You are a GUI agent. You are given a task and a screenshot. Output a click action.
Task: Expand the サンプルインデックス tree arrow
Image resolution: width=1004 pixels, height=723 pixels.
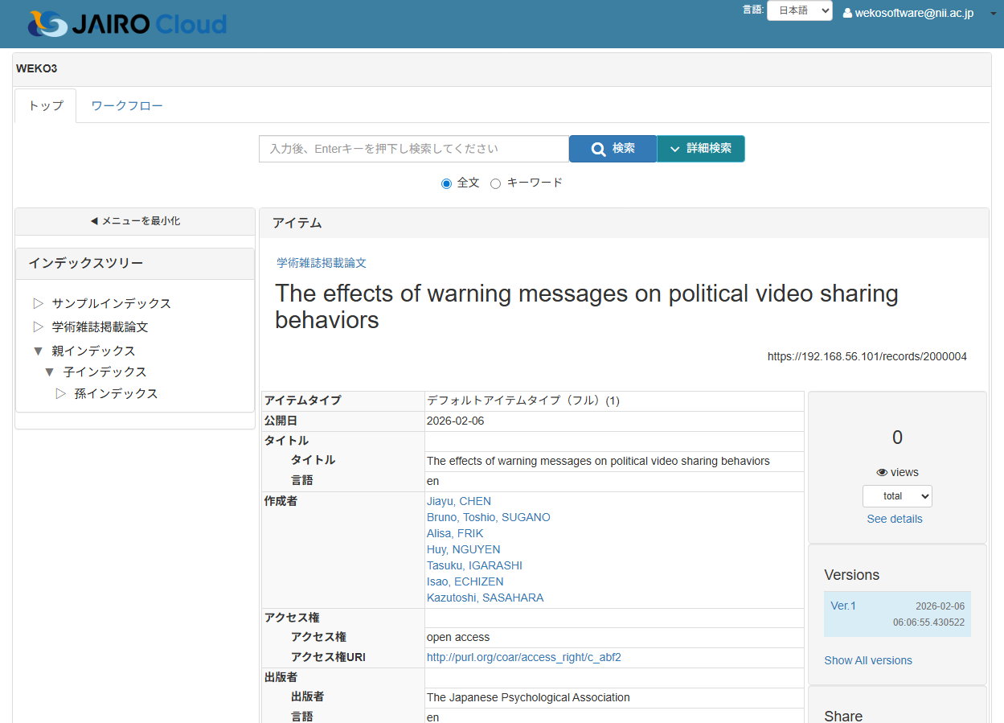click(38, 303)
